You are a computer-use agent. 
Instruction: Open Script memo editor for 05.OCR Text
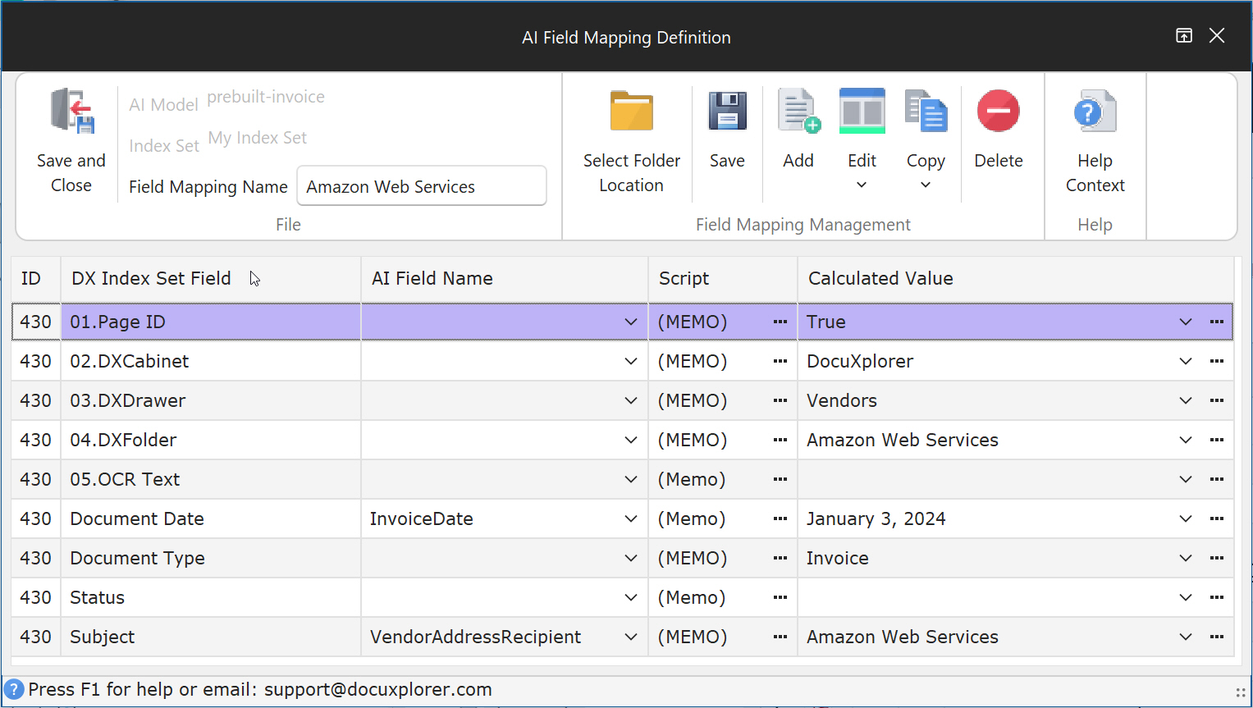(x=780, y=479)
